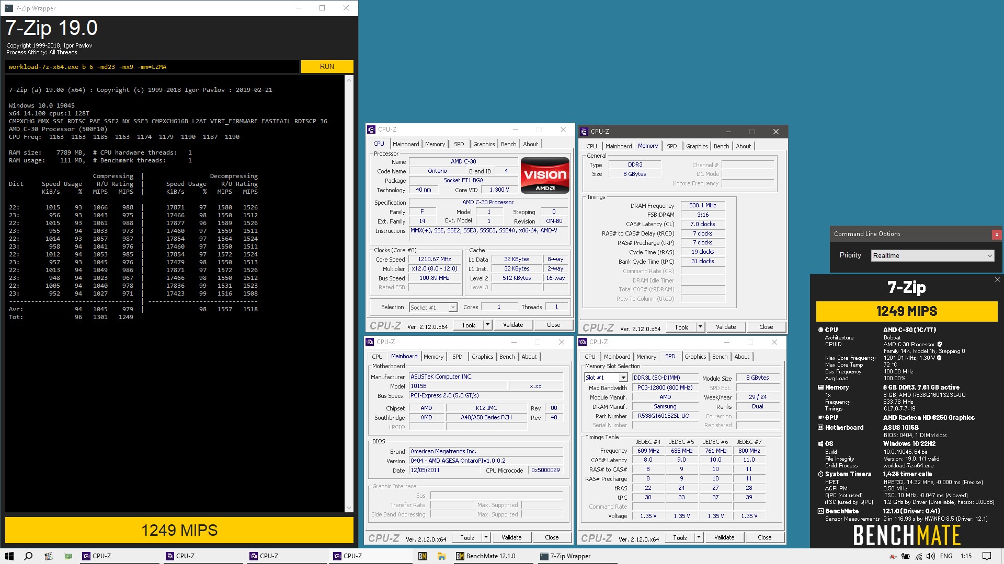Open File Explorer folder icon on taskbar

tap(441, 556)
